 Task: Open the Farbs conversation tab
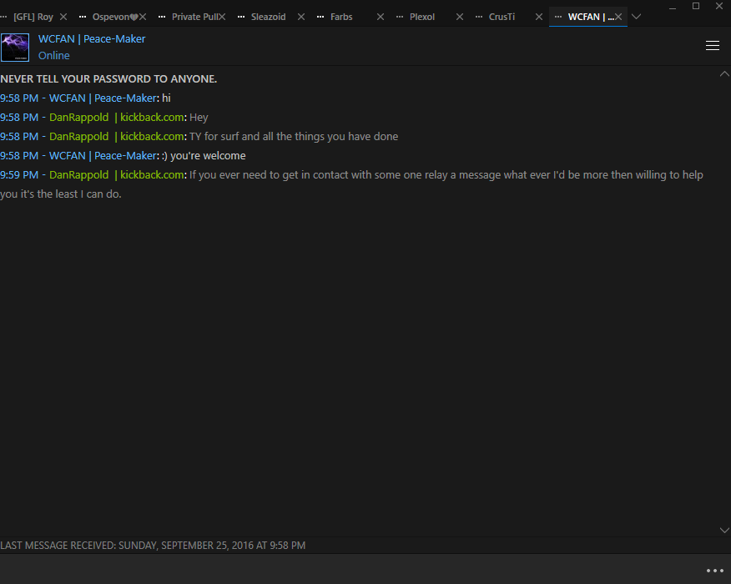(x=341, y=17)
